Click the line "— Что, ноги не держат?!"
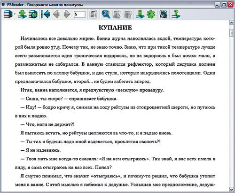 pos(47,124)
